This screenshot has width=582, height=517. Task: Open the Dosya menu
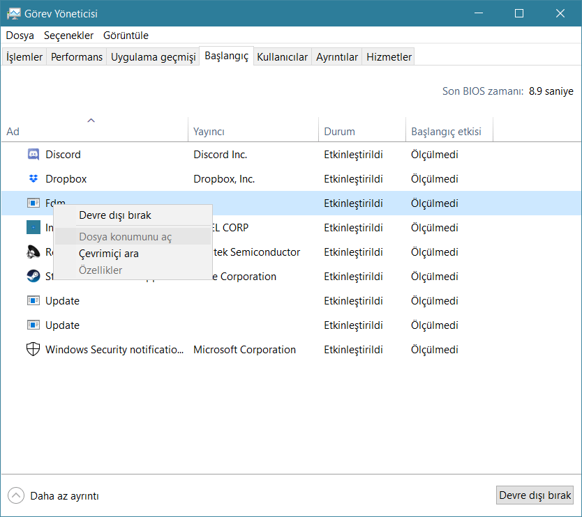click(x=20, y=36)
